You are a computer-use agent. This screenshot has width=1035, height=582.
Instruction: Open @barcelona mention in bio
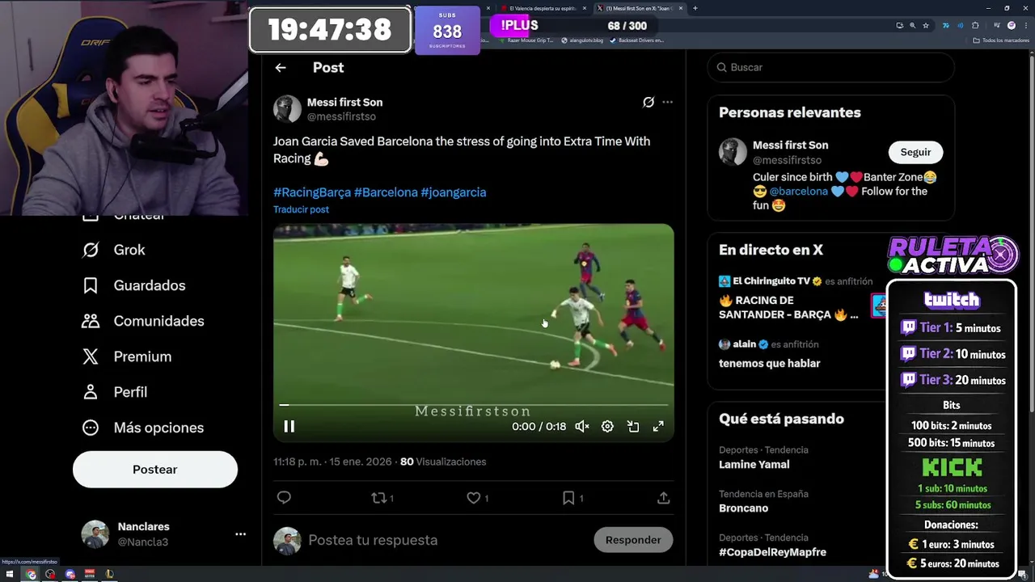pyautogui.click(x=798, y=192)
